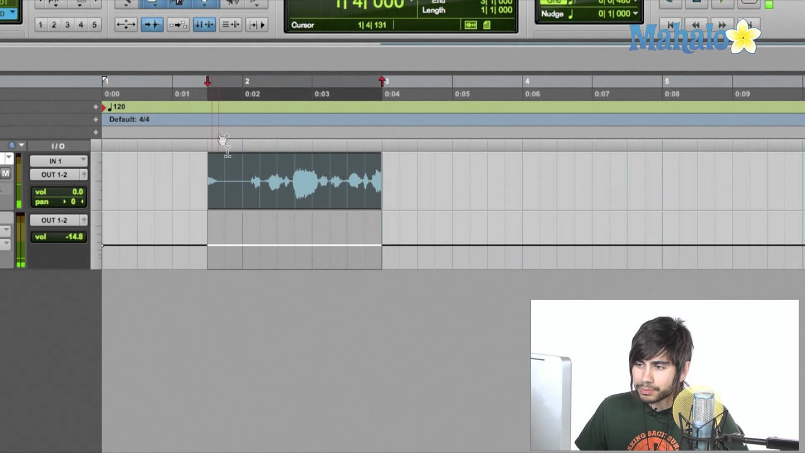Click the Rewind transport button

point(696,25)
